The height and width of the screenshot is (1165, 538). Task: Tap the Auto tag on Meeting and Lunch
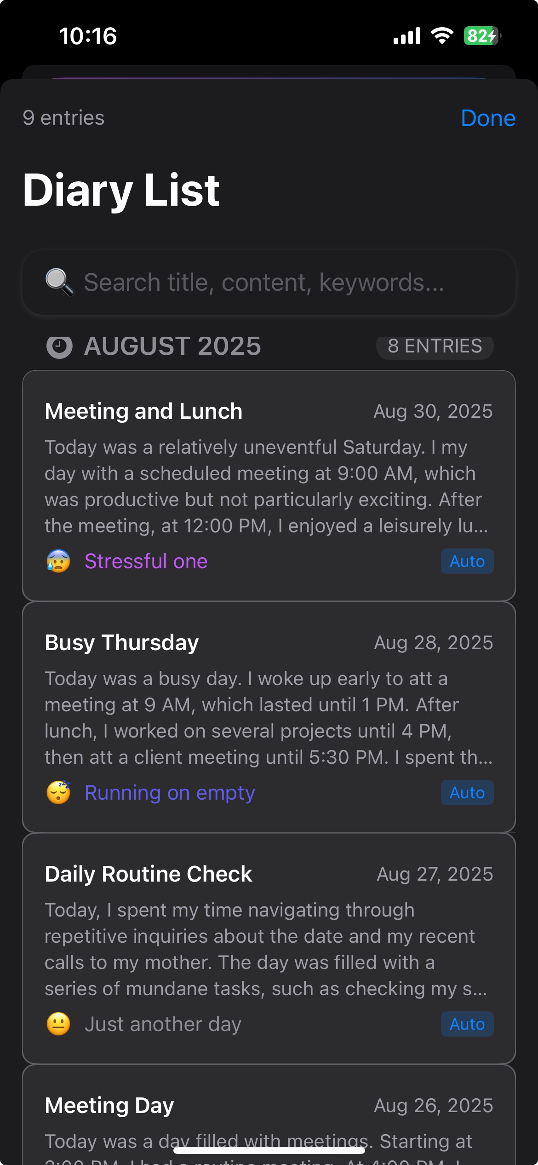coord(467,561)
